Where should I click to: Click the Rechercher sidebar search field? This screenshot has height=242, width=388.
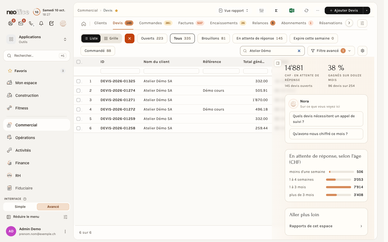pyautogui.click(x=37, y=56)
